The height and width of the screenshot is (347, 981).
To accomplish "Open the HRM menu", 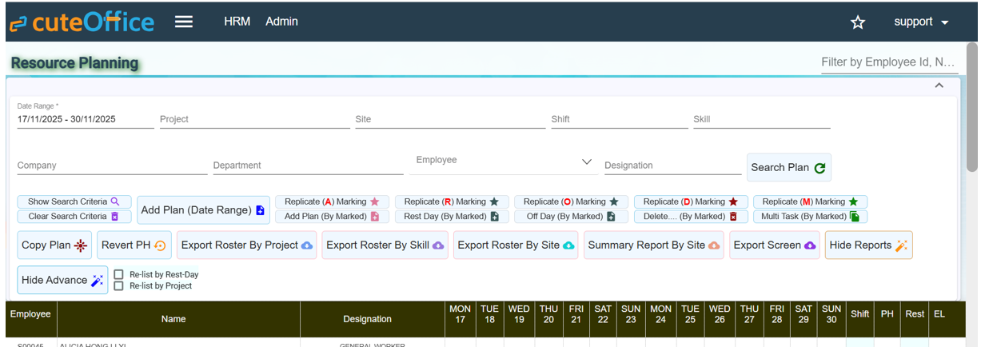I will point(237,22).
